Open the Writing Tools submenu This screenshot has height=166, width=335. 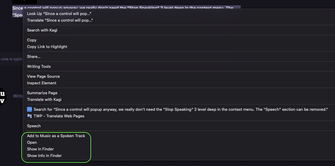[x=39, y=67]
